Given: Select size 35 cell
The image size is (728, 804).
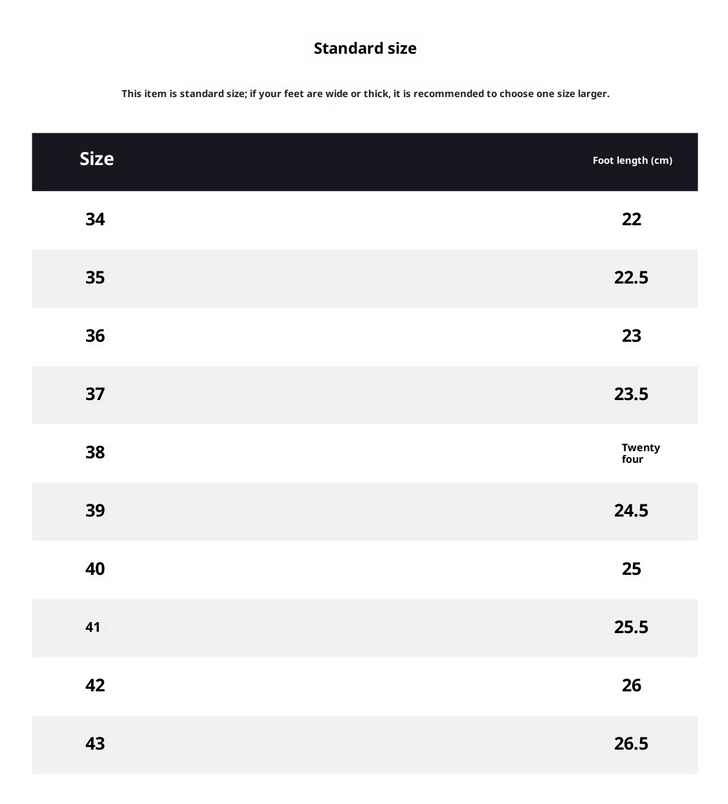Looking at the screenshot, I should click(95, 278).
